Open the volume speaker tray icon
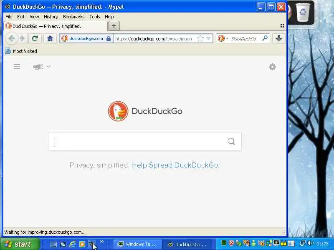The height and width of the screenshot is (250, 334). (311, 243)
